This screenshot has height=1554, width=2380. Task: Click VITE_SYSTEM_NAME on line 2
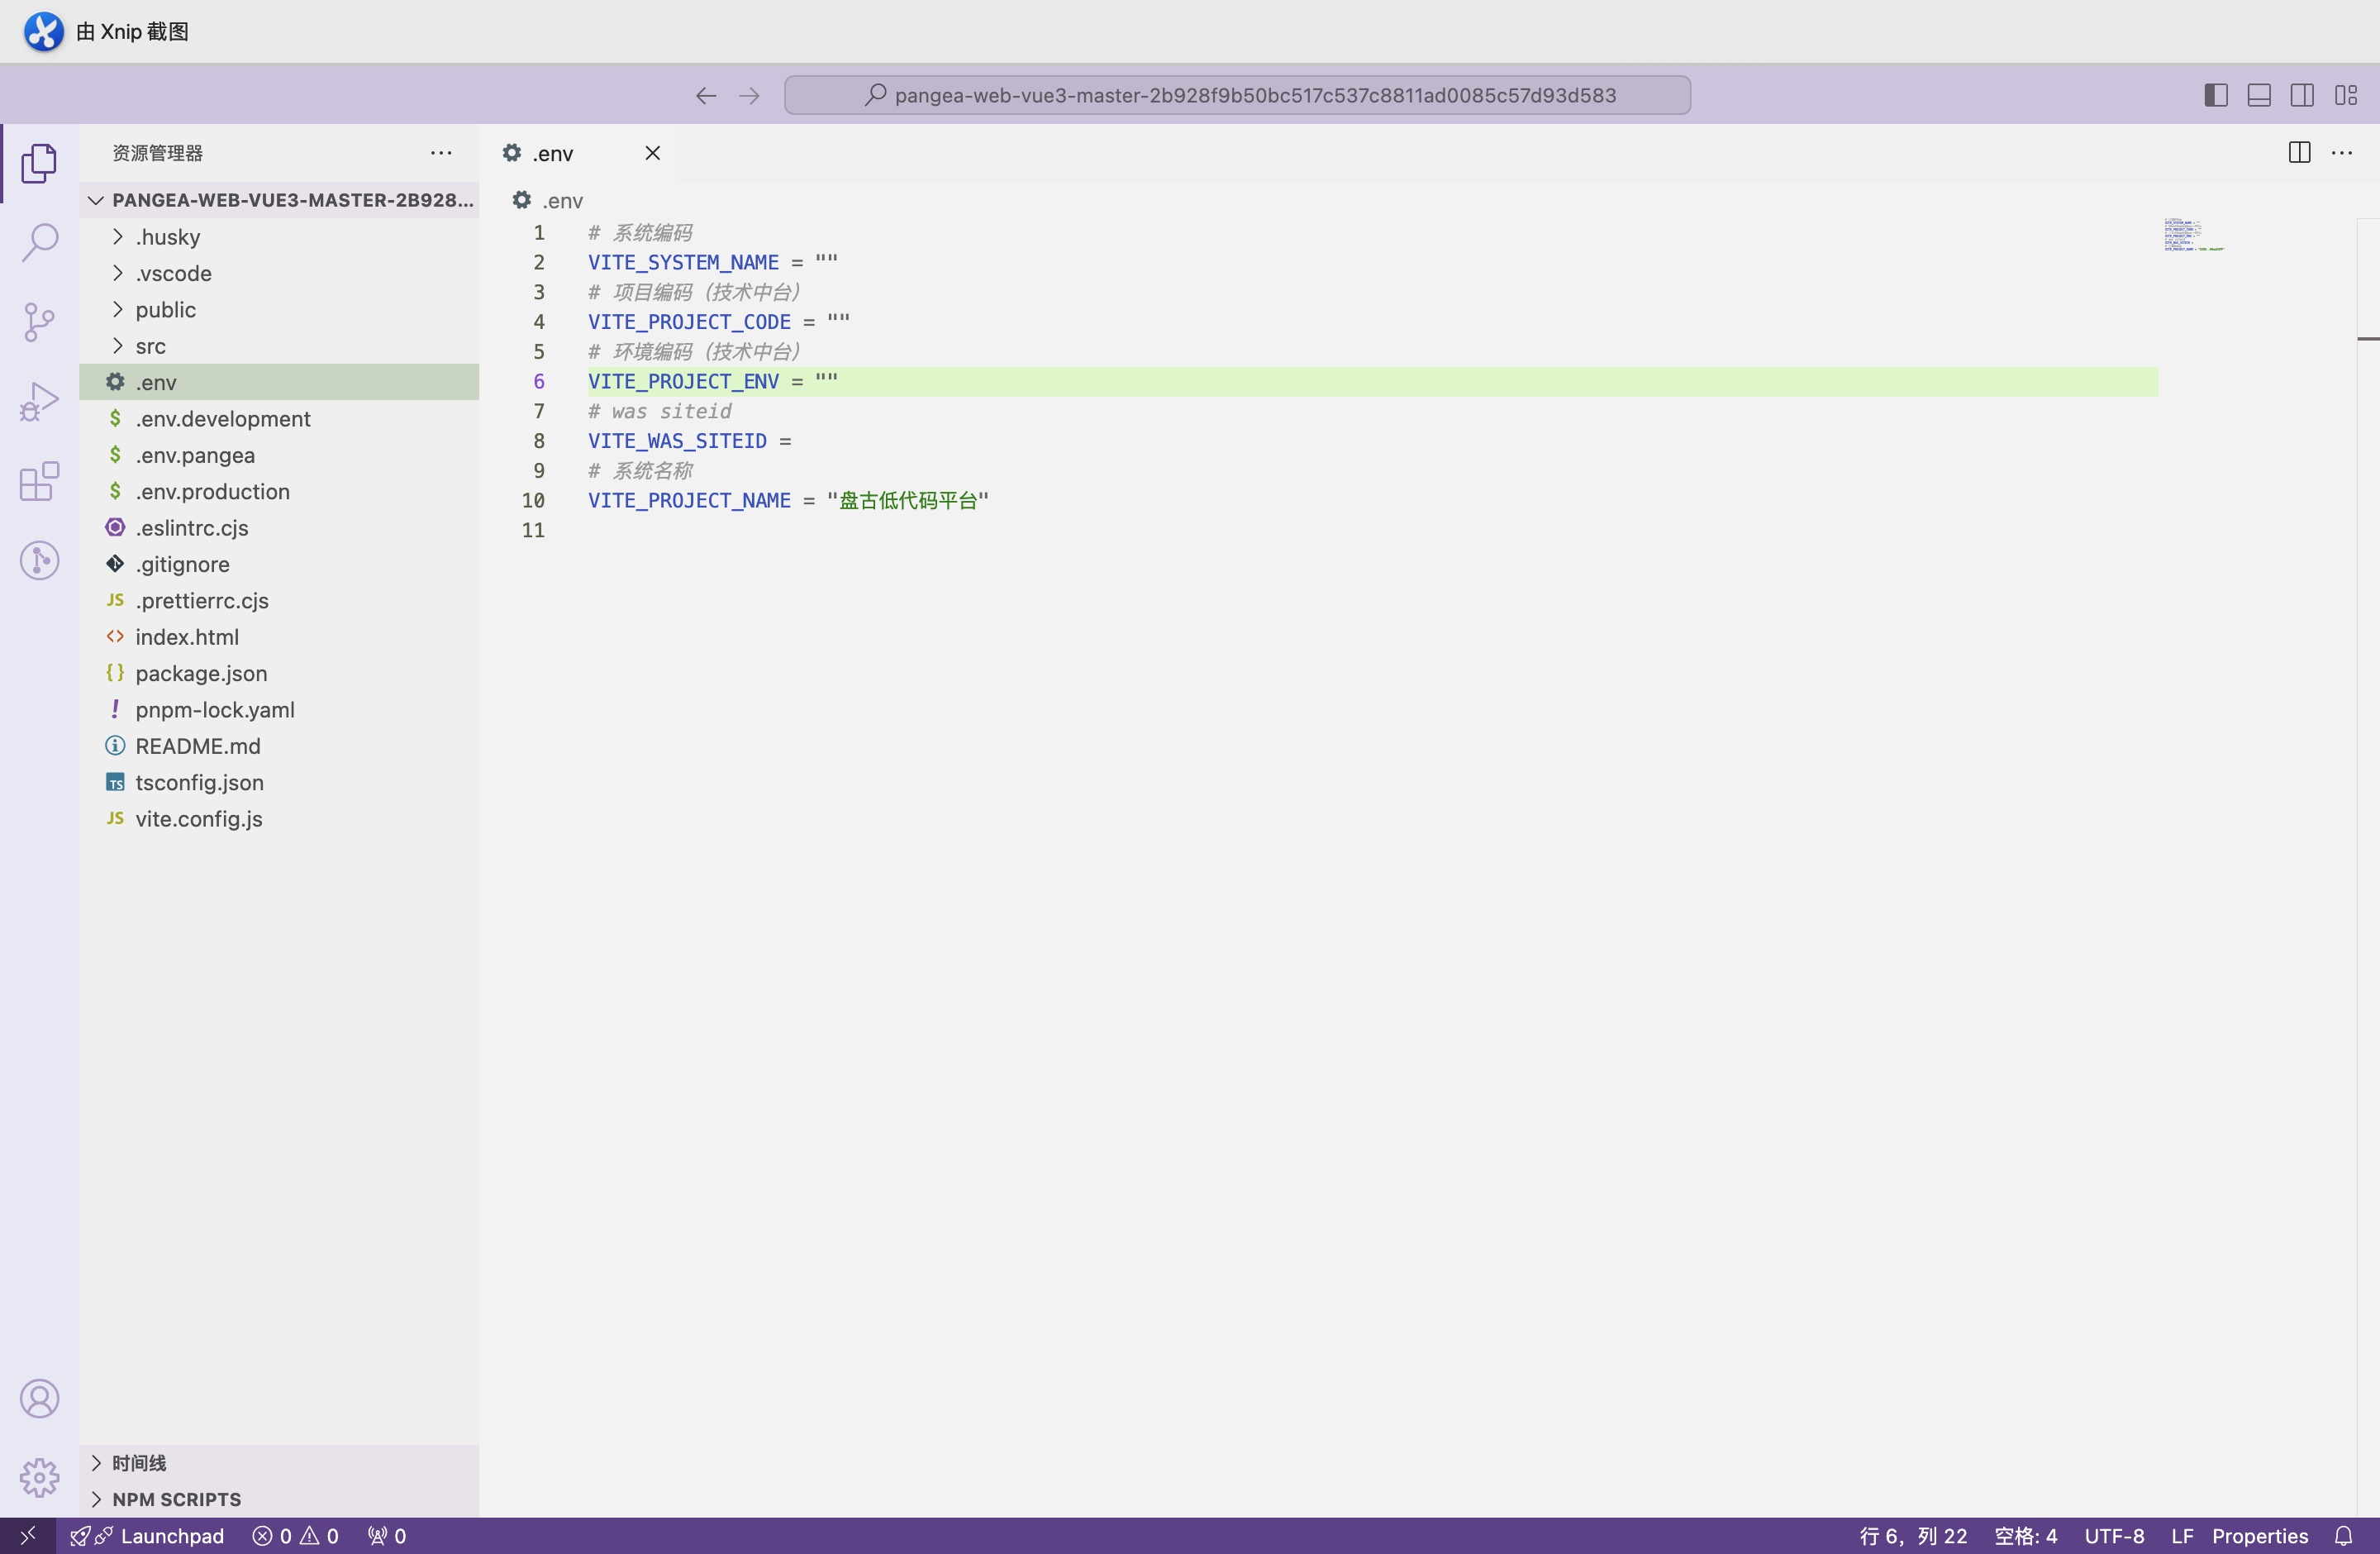coord(683,262)
